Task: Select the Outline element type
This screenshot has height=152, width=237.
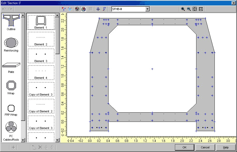Action: tap(11, 22)
